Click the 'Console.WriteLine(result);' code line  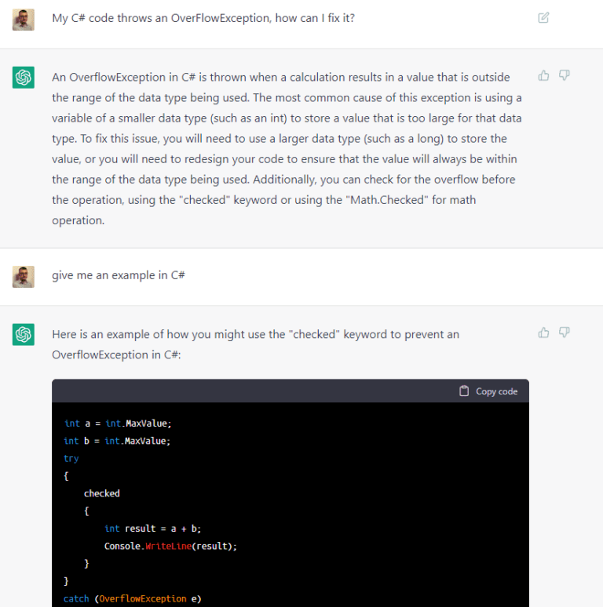tap(170, 546)
